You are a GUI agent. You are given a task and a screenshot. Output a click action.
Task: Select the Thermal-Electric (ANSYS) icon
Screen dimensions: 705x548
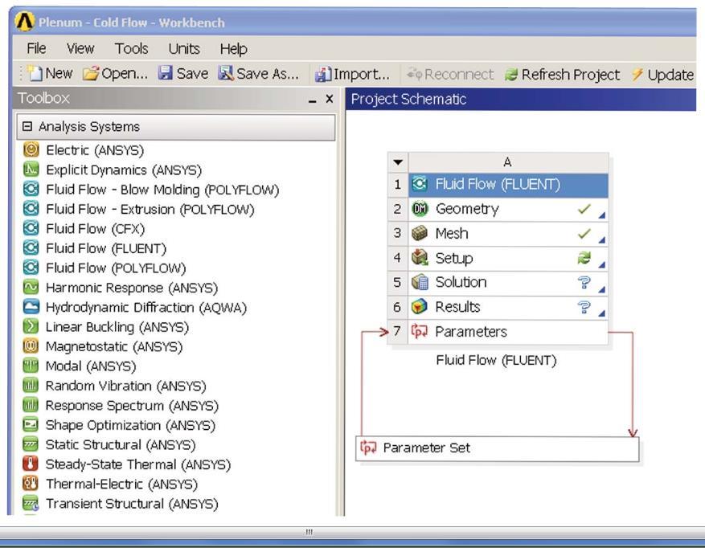point(31,483)
